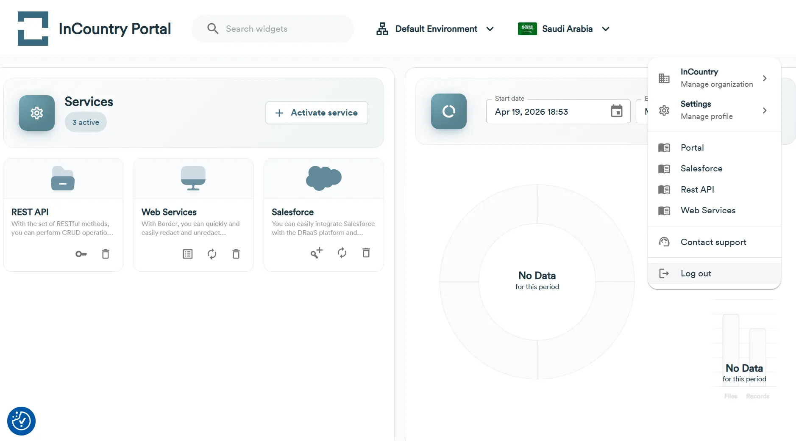
Task: Open the Web Services documentation entry
Action: pyautogui.click(x=714, y=210)
